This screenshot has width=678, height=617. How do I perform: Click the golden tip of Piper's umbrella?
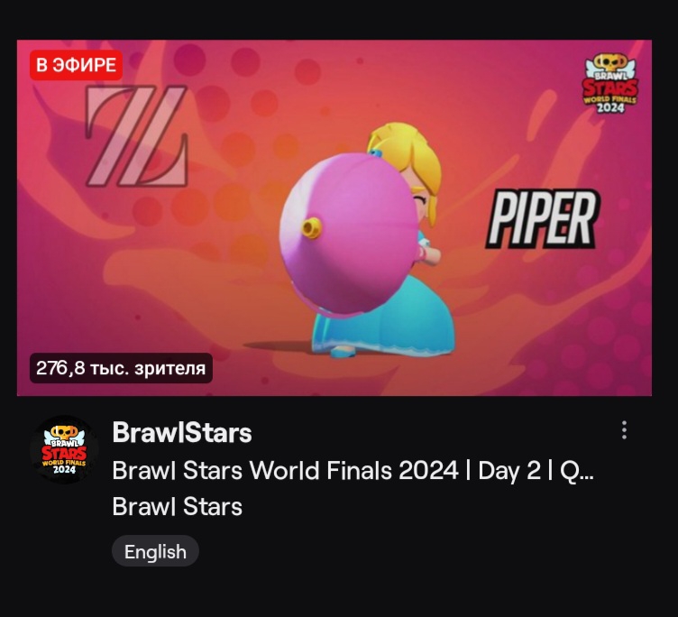311,227
